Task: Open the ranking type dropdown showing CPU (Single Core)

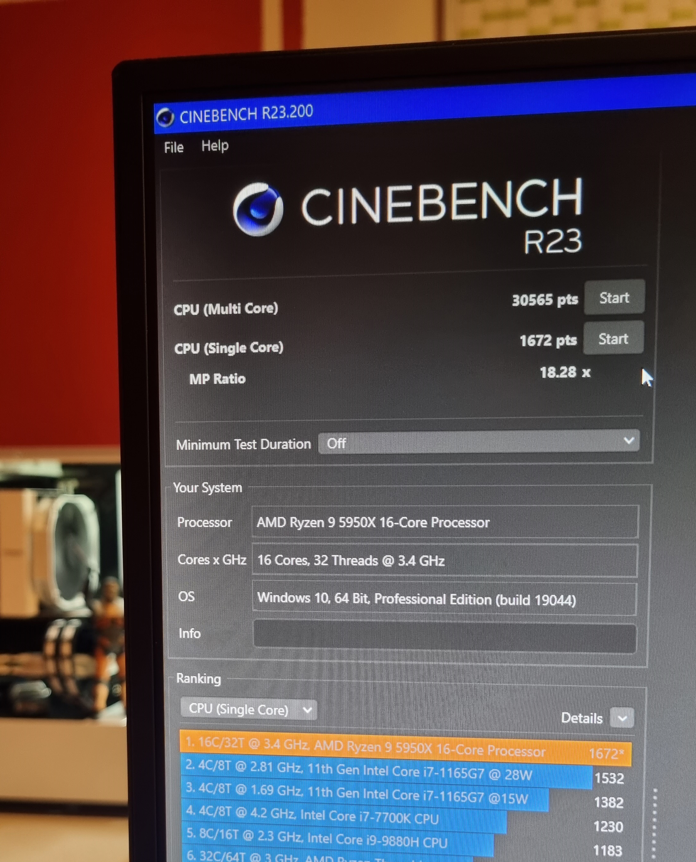Action: coord(249,709)
